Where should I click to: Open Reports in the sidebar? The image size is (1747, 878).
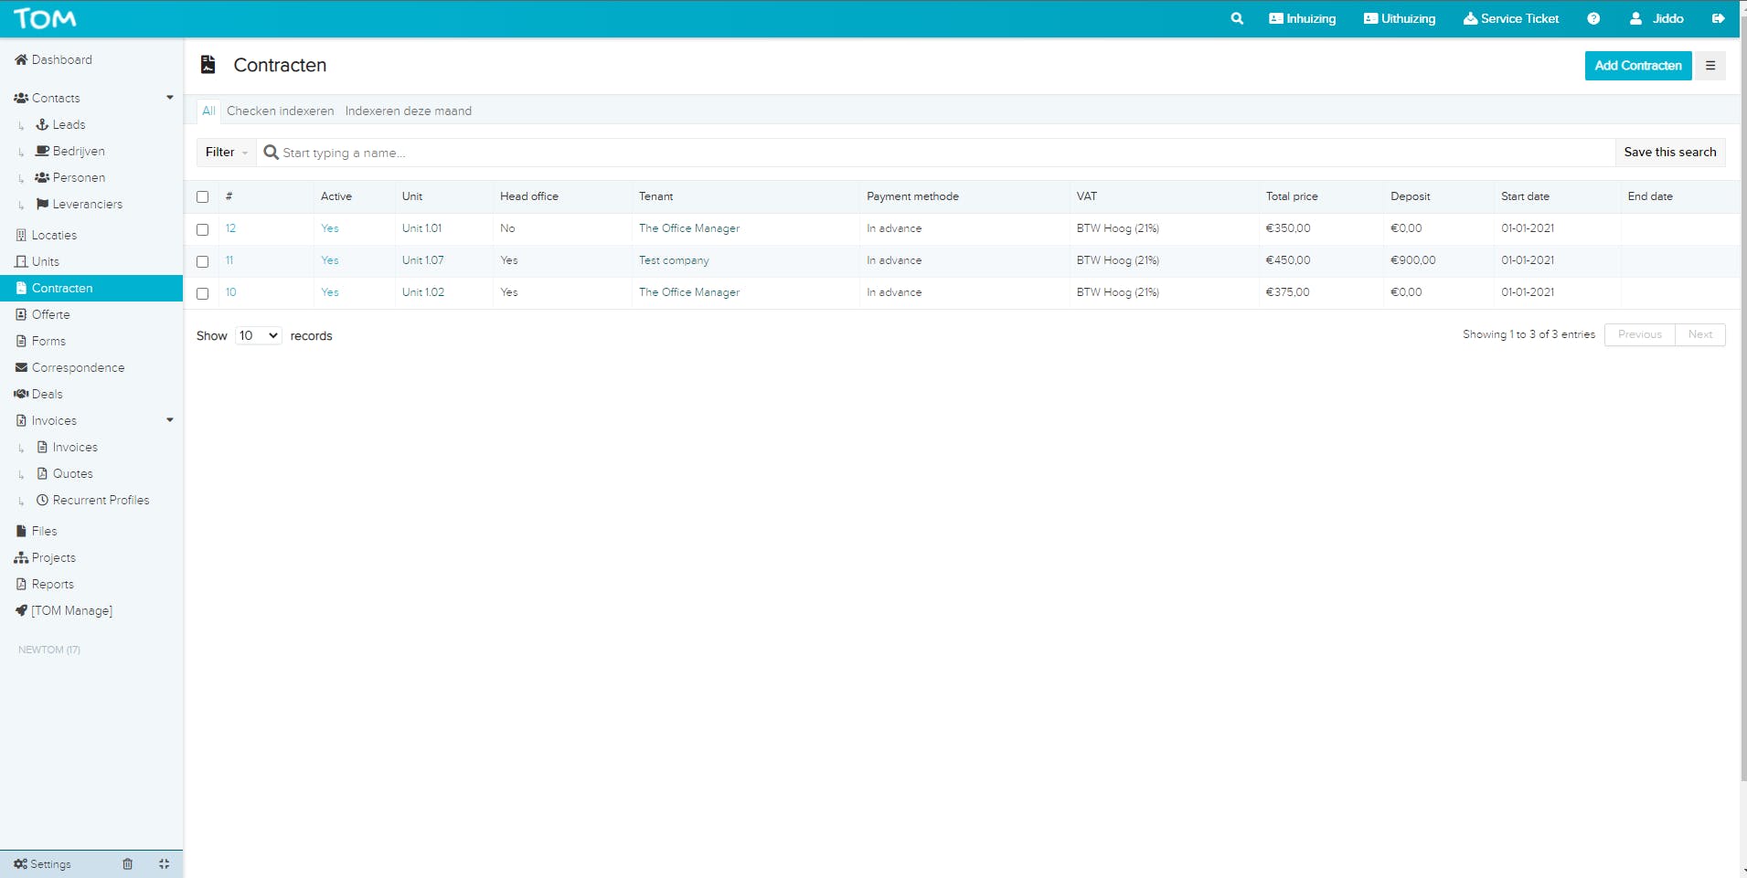click(x=44, y=584)
